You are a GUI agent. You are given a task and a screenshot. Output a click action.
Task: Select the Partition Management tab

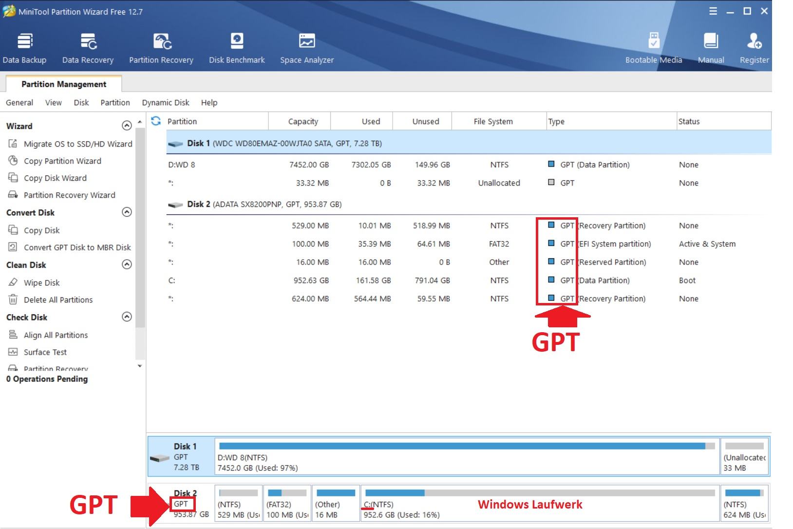pos(64,84)
